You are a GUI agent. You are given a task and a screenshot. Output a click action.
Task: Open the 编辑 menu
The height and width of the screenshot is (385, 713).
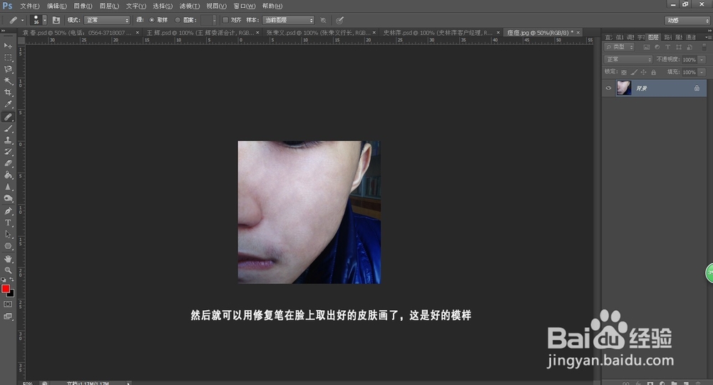(57, 6)
